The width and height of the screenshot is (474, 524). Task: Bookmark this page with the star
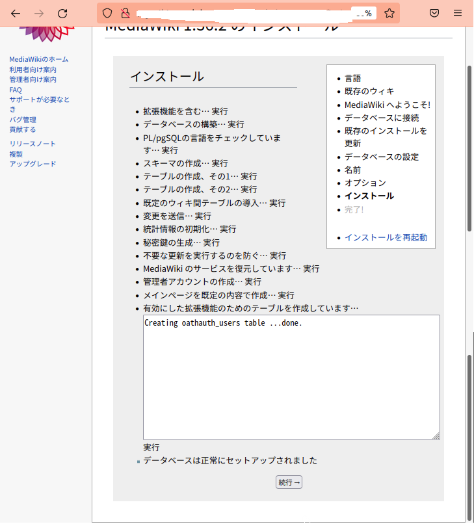click(389, 14)
